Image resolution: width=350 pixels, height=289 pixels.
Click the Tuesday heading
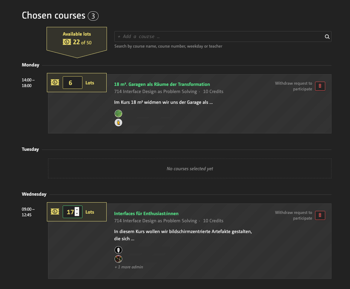click(30, 149)
